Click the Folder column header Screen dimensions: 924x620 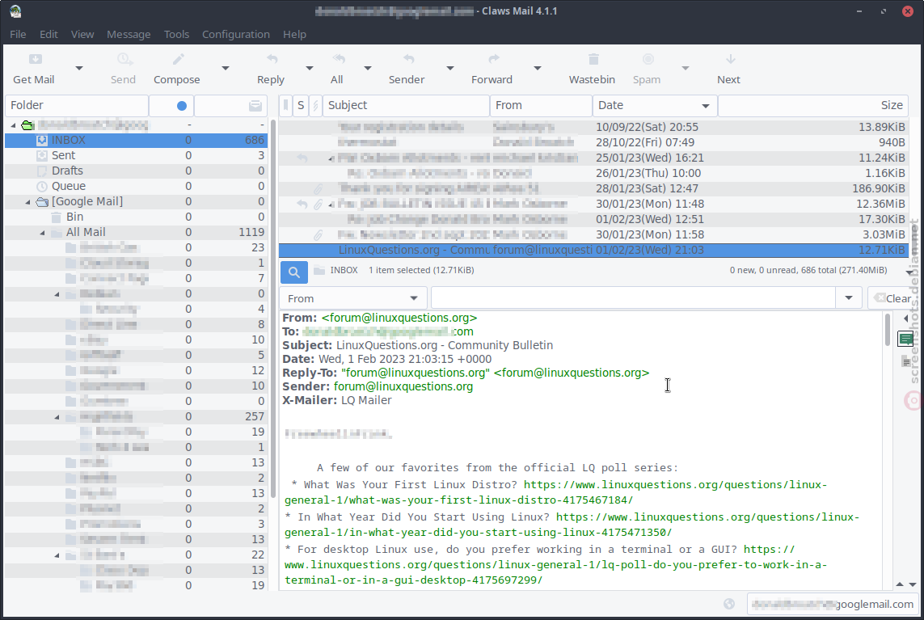pyautogui.click(x=77, y=106)
